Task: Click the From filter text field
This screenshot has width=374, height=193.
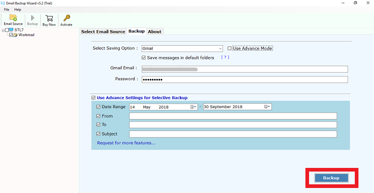Action: (233, 116)
